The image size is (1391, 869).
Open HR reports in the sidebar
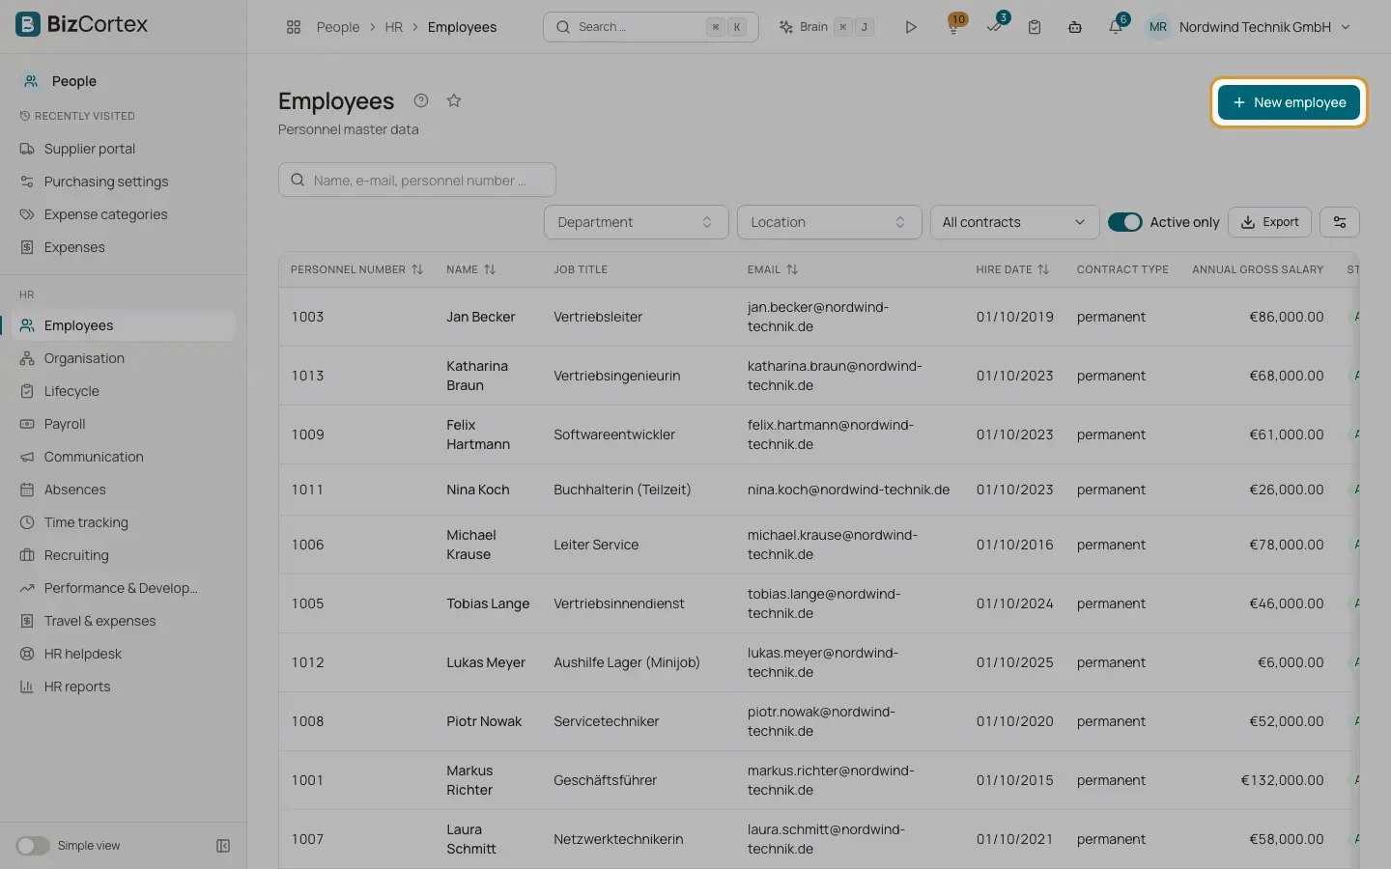(124, 687)
